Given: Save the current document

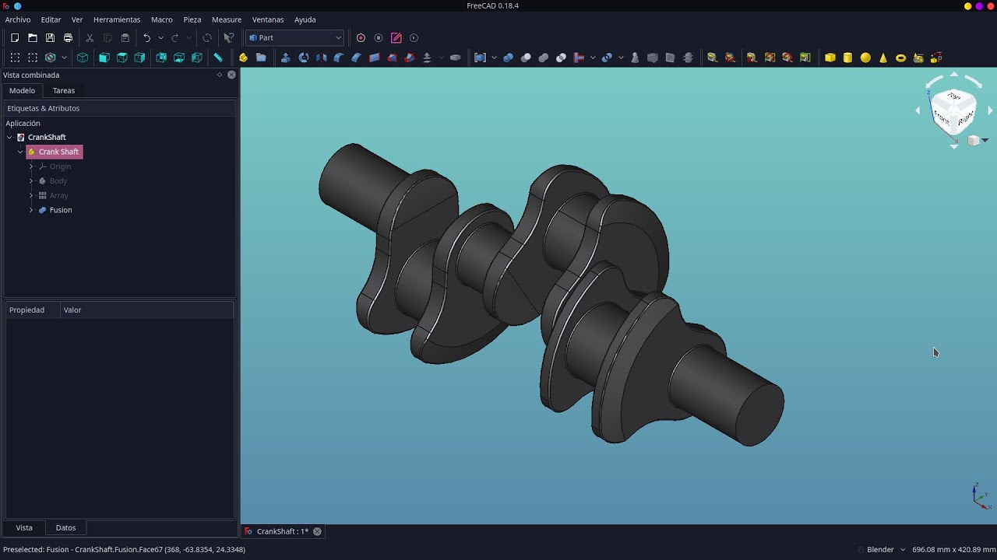Looking at the screenshot, I should coord(50,37).
